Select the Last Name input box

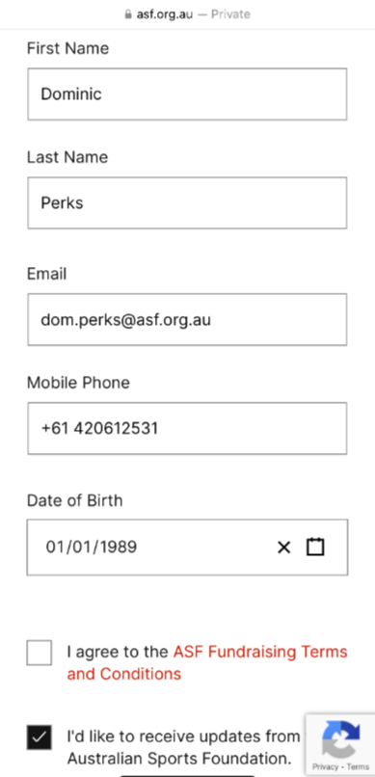tap(187, 203)
